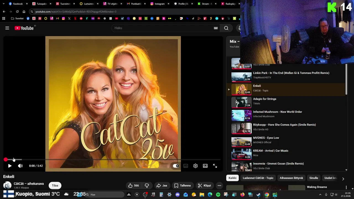Open Spotify from the taskbar
The image size is (354, 199).
[218, 195]
